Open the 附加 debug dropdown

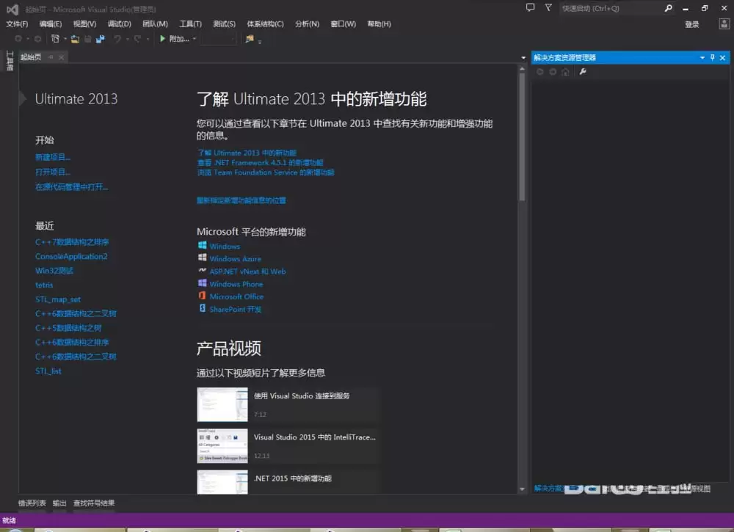click(194, 39)
